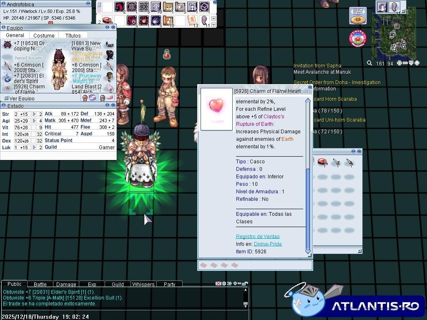Click the minimap magnifier search icon
This screenshot has height=320, width=427.
(x=369, y=63)
